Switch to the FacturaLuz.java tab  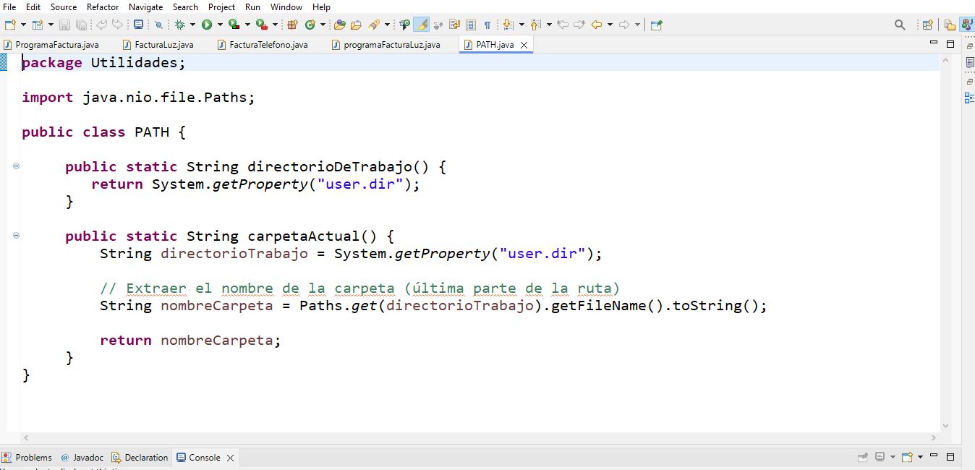point(163,45)
